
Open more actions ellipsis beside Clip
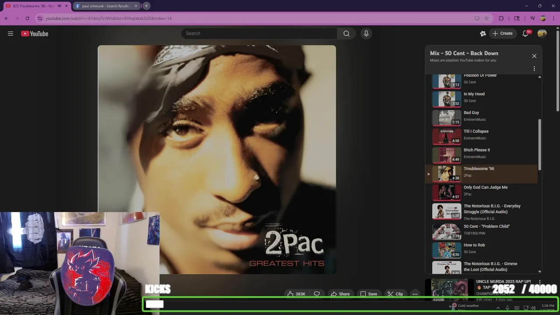[415, 294]
